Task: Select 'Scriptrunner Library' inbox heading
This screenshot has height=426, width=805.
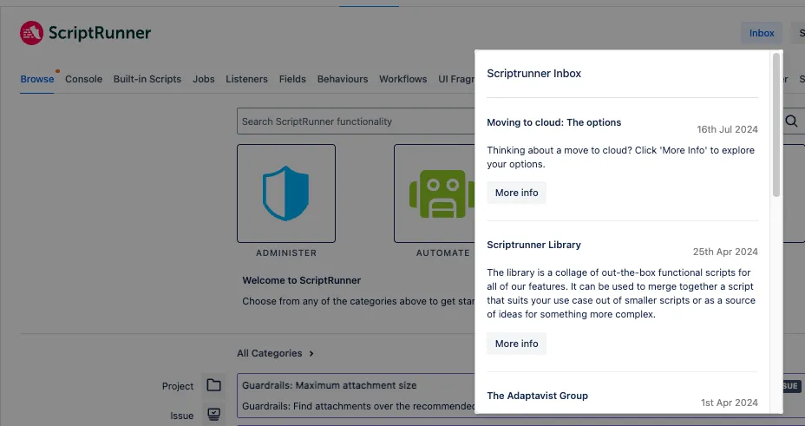Action: coord(534,245)
